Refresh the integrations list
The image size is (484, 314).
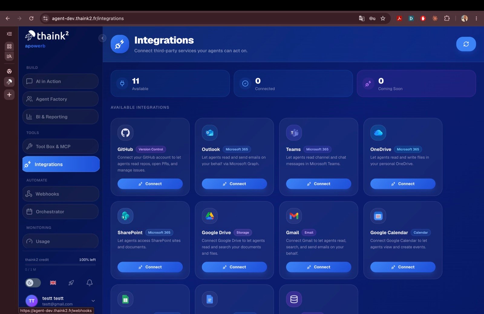[466, 44]
